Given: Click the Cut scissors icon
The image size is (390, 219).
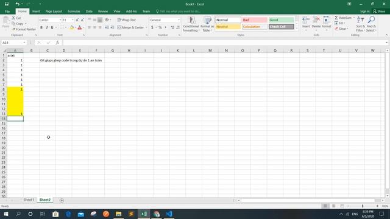Looking at the screenshot, I should tap(13, 18).
